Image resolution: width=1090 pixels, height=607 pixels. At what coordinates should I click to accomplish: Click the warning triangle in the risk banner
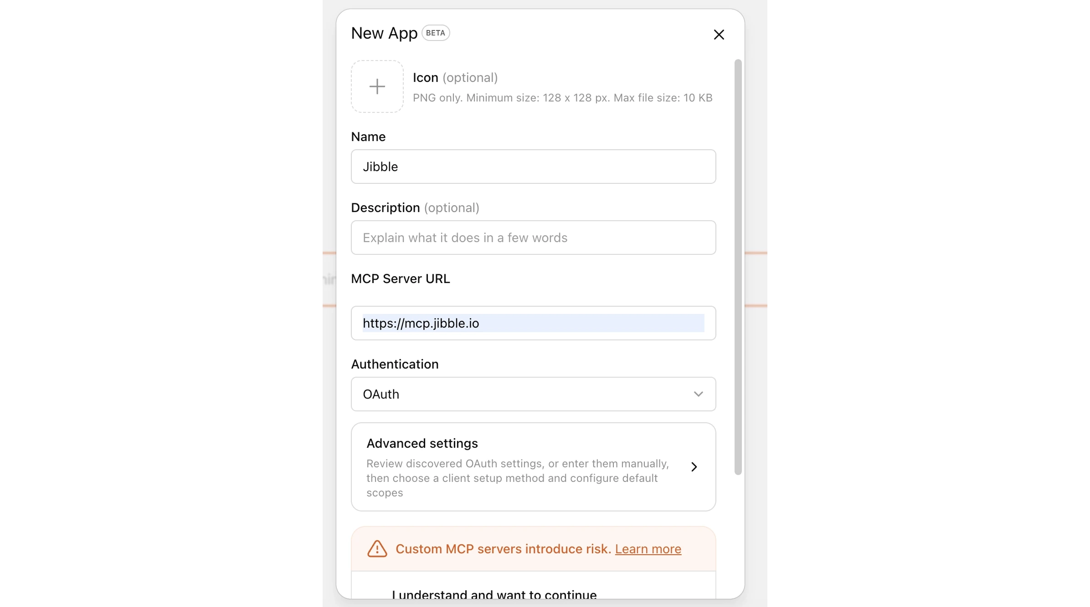[x=376, y=549]
